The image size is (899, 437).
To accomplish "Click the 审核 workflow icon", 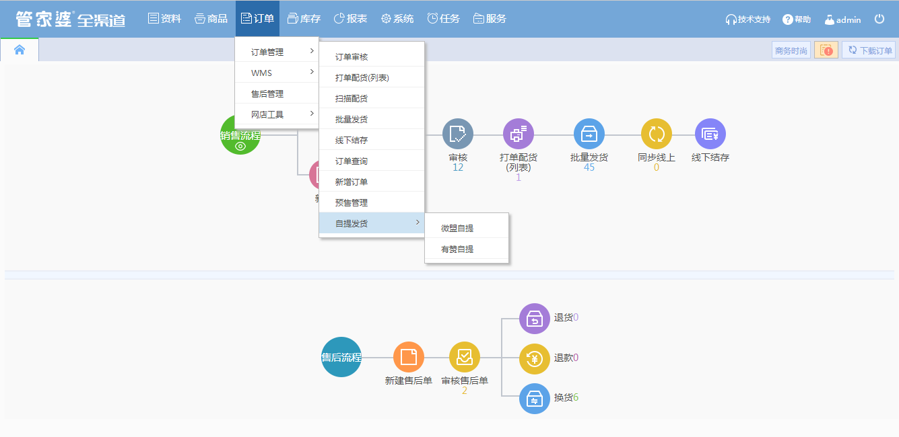I will click(x=458, y=134).
